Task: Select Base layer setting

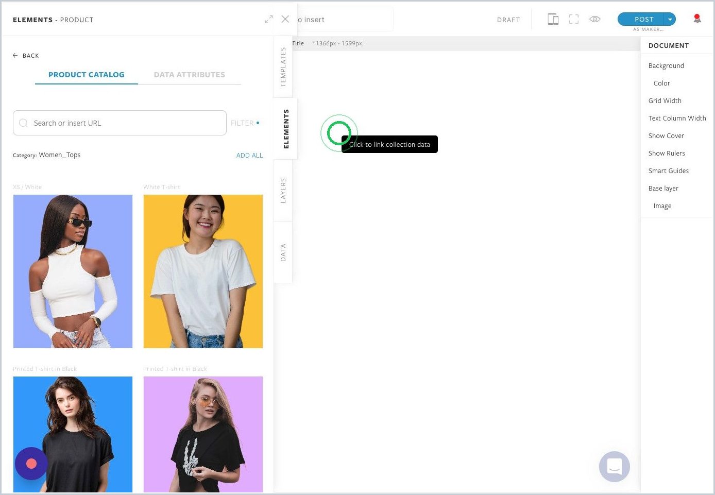Action: [663, 189]
